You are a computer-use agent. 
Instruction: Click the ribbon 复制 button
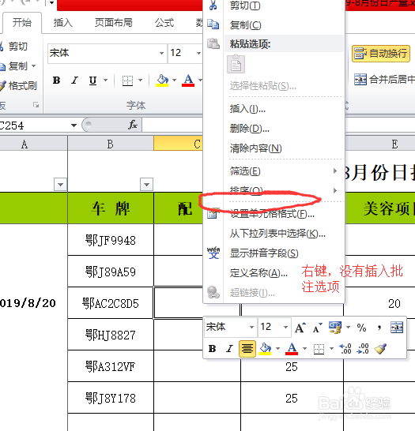[x=13, y=66]
